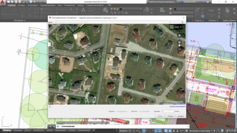
Task: Open the ПоСлою linetype dropdown
Action: coord(183,13)
